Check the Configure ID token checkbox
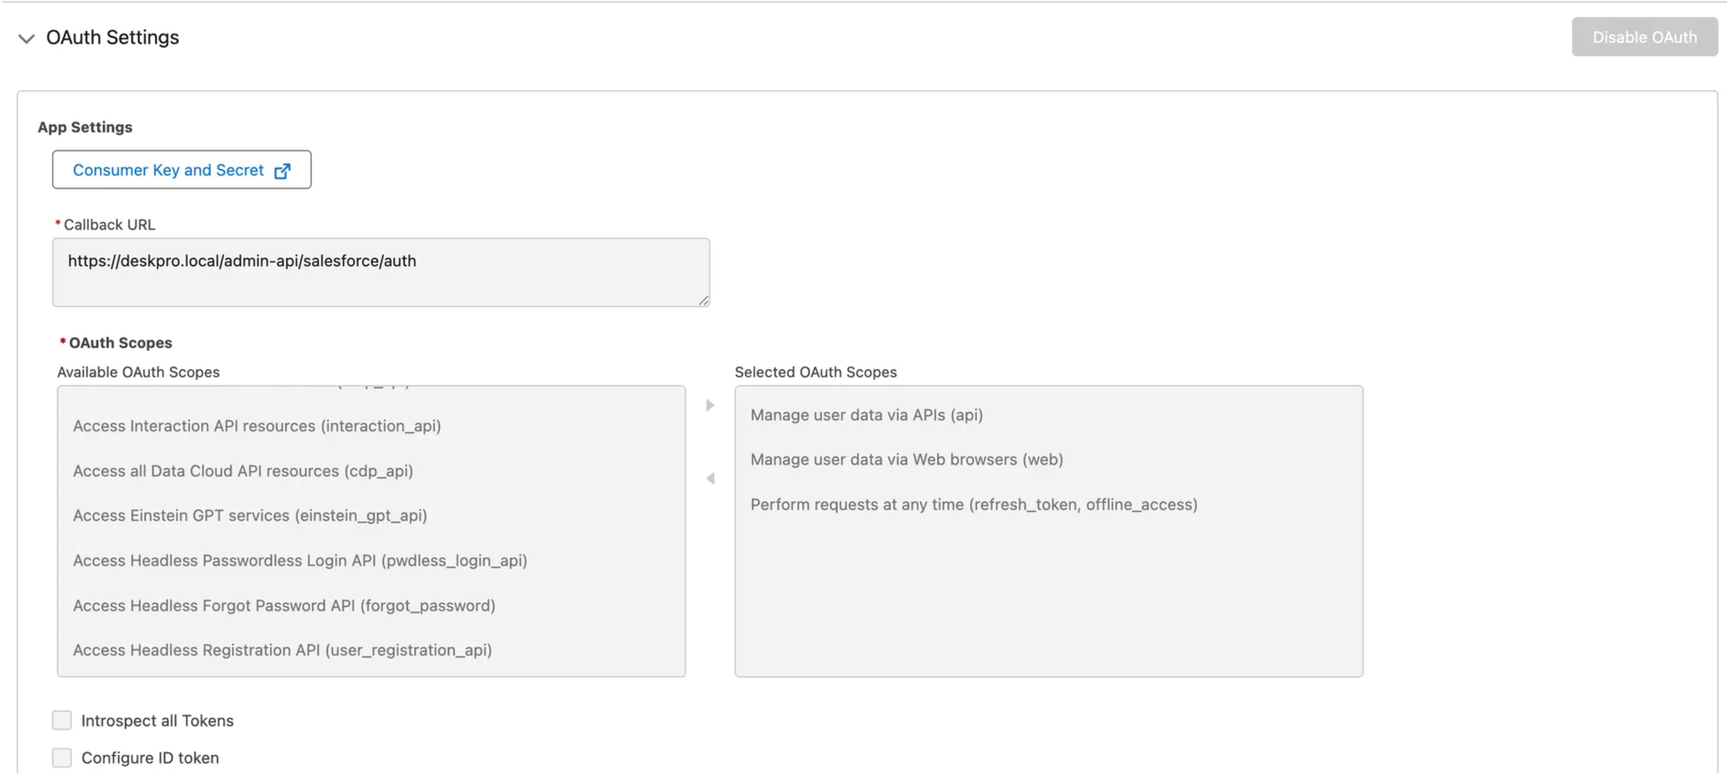 tap(61, 758)
